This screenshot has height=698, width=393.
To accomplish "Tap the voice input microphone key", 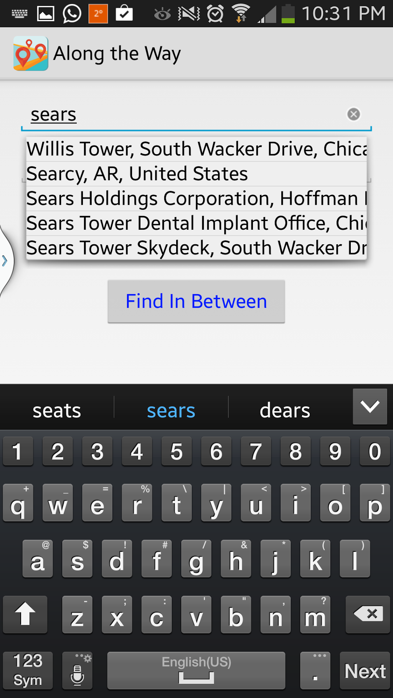I will tap(77, 671).
